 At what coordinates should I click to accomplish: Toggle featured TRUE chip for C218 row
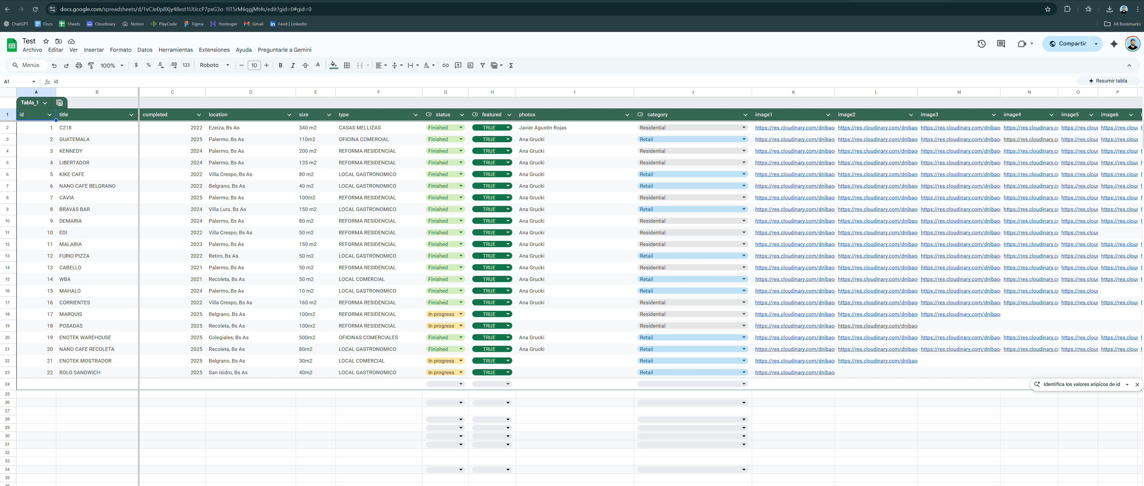click(492, 128)
